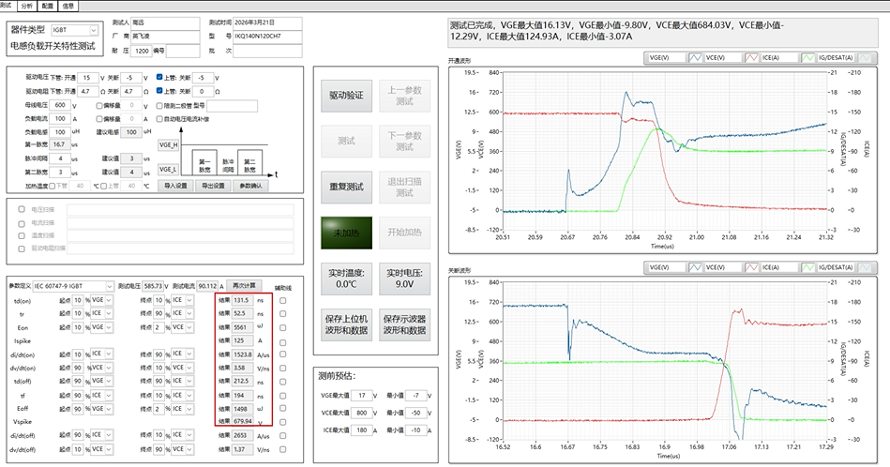Enable the 电流扫描 checkbox
Image resolution: width=890 pixels, height=467 pixels.
(22, 223)
